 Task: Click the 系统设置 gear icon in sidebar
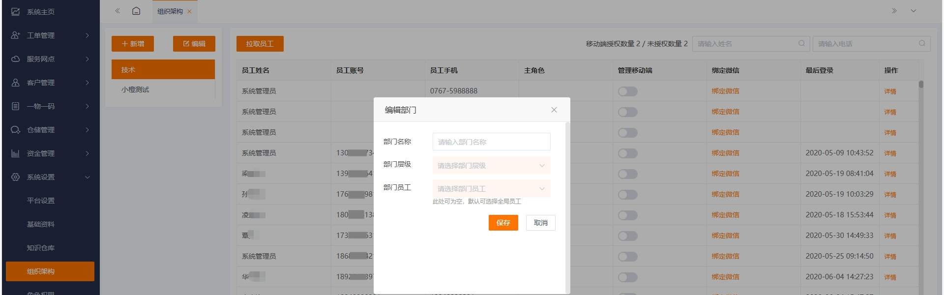pos(16,177)
